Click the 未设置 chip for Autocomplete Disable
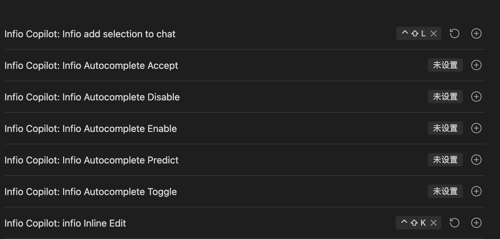The height and width of the screenshot is (239, 500). pyautogui.click(x=445, y=97)
